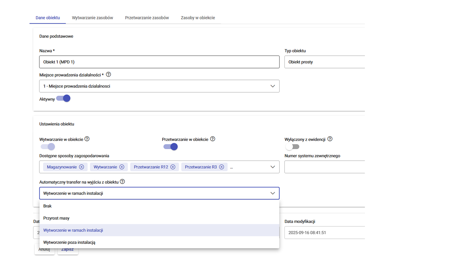This screenshot has height=267, width=457.
Task: Toggle Przetwarzanie w obiekcie switch
Action: (171, 147)
